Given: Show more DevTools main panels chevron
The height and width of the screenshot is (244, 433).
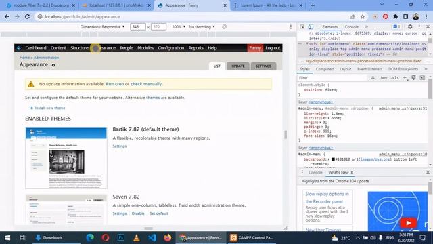Looking at the screenshot, I should coord(367,27).
